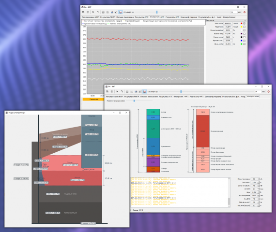Toggle the checkbox for the red temperature series

pos(244,23)
